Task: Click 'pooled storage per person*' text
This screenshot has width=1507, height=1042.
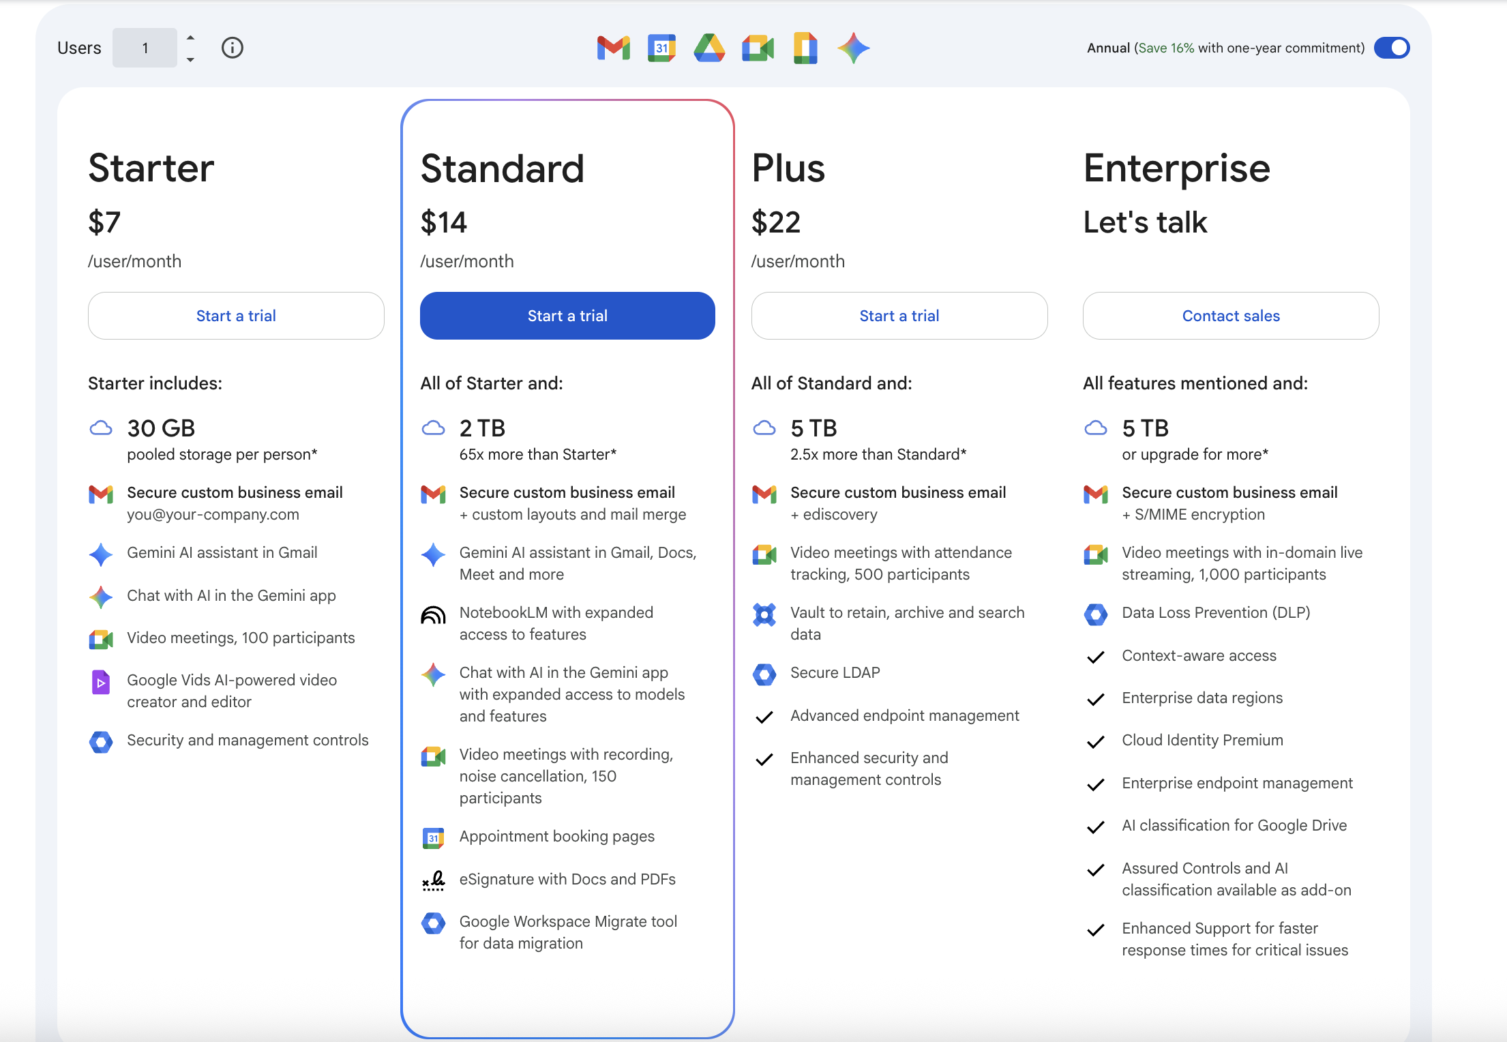Action: coord(222,455)
